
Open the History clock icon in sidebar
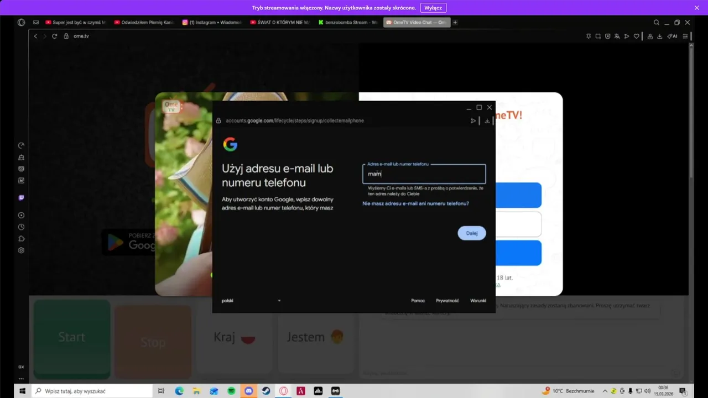[21, 227]
